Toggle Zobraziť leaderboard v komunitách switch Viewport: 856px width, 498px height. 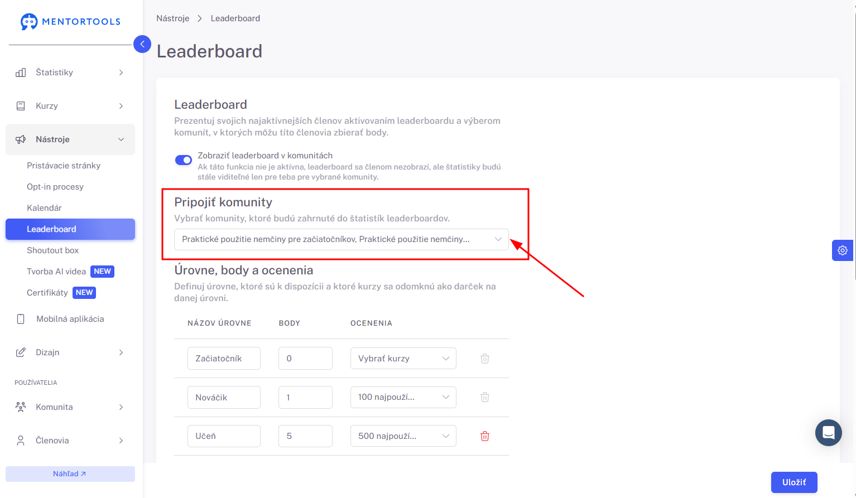pos(184,160)
